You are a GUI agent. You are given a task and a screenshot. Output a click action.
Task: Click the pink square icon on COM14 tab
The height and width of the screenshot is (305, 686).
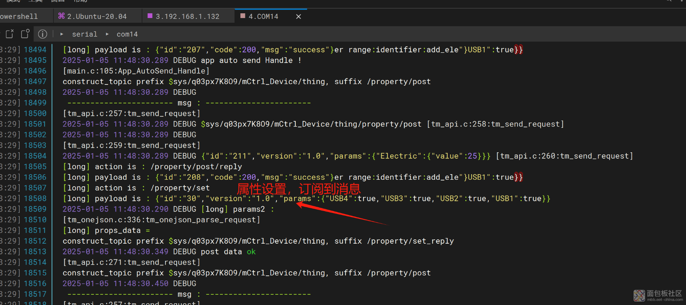[243, 16]
